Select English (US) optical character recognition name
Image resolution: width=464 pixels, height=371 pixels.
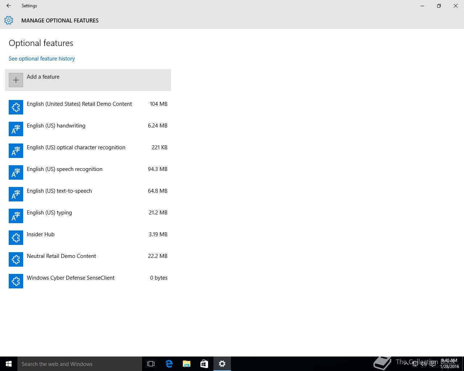click(x=76, y=147)
